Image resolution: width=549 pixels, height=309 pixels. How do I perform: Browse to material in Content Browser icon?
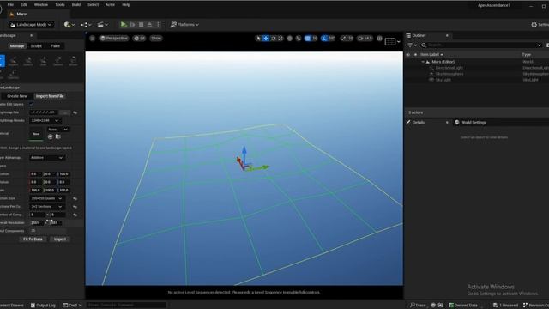[58, 136]
